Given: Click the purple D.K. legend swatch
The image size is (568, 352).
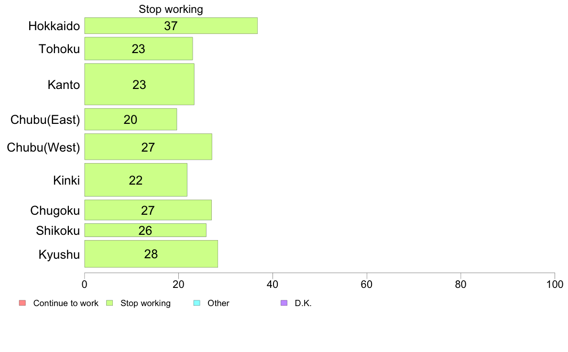Looking at the screenshot, I should [x=284, y=303].
